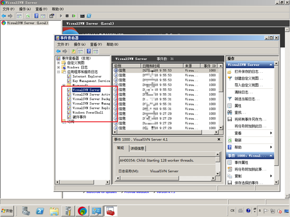Click 清除日志 action
The width and height of the screenshot is (290, 217).
coord(243,92)
